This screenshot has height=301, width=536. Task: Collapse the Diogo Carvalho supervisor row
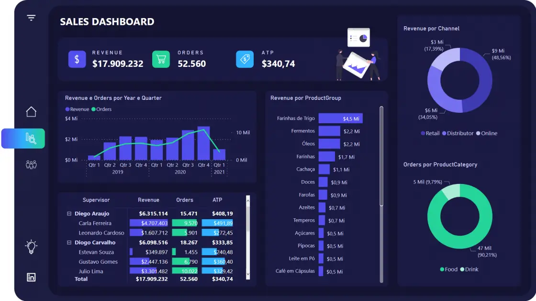coord(69,243)
